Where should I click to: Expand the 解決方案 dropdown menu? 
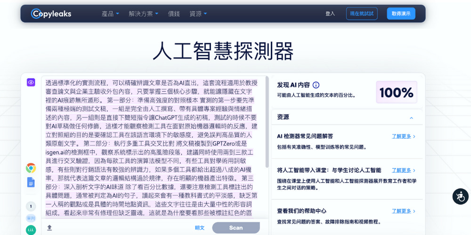click(x=144, y=14)
